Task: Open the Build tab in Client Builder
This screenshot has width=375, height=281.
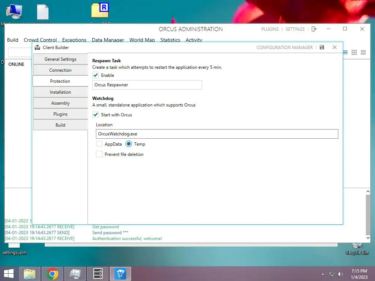Action: tap(60, 125)
